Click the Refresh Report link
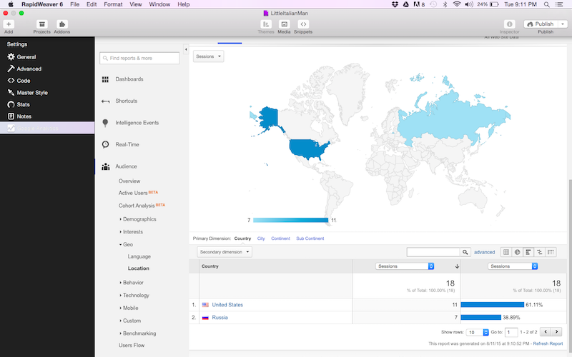 pyautogui.click(x=548, y=343)
